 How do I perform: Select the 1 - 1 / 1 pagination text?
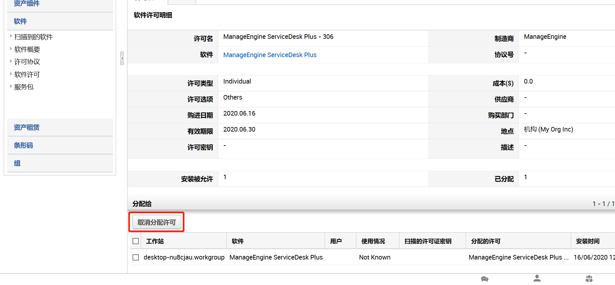click(604, 204)
